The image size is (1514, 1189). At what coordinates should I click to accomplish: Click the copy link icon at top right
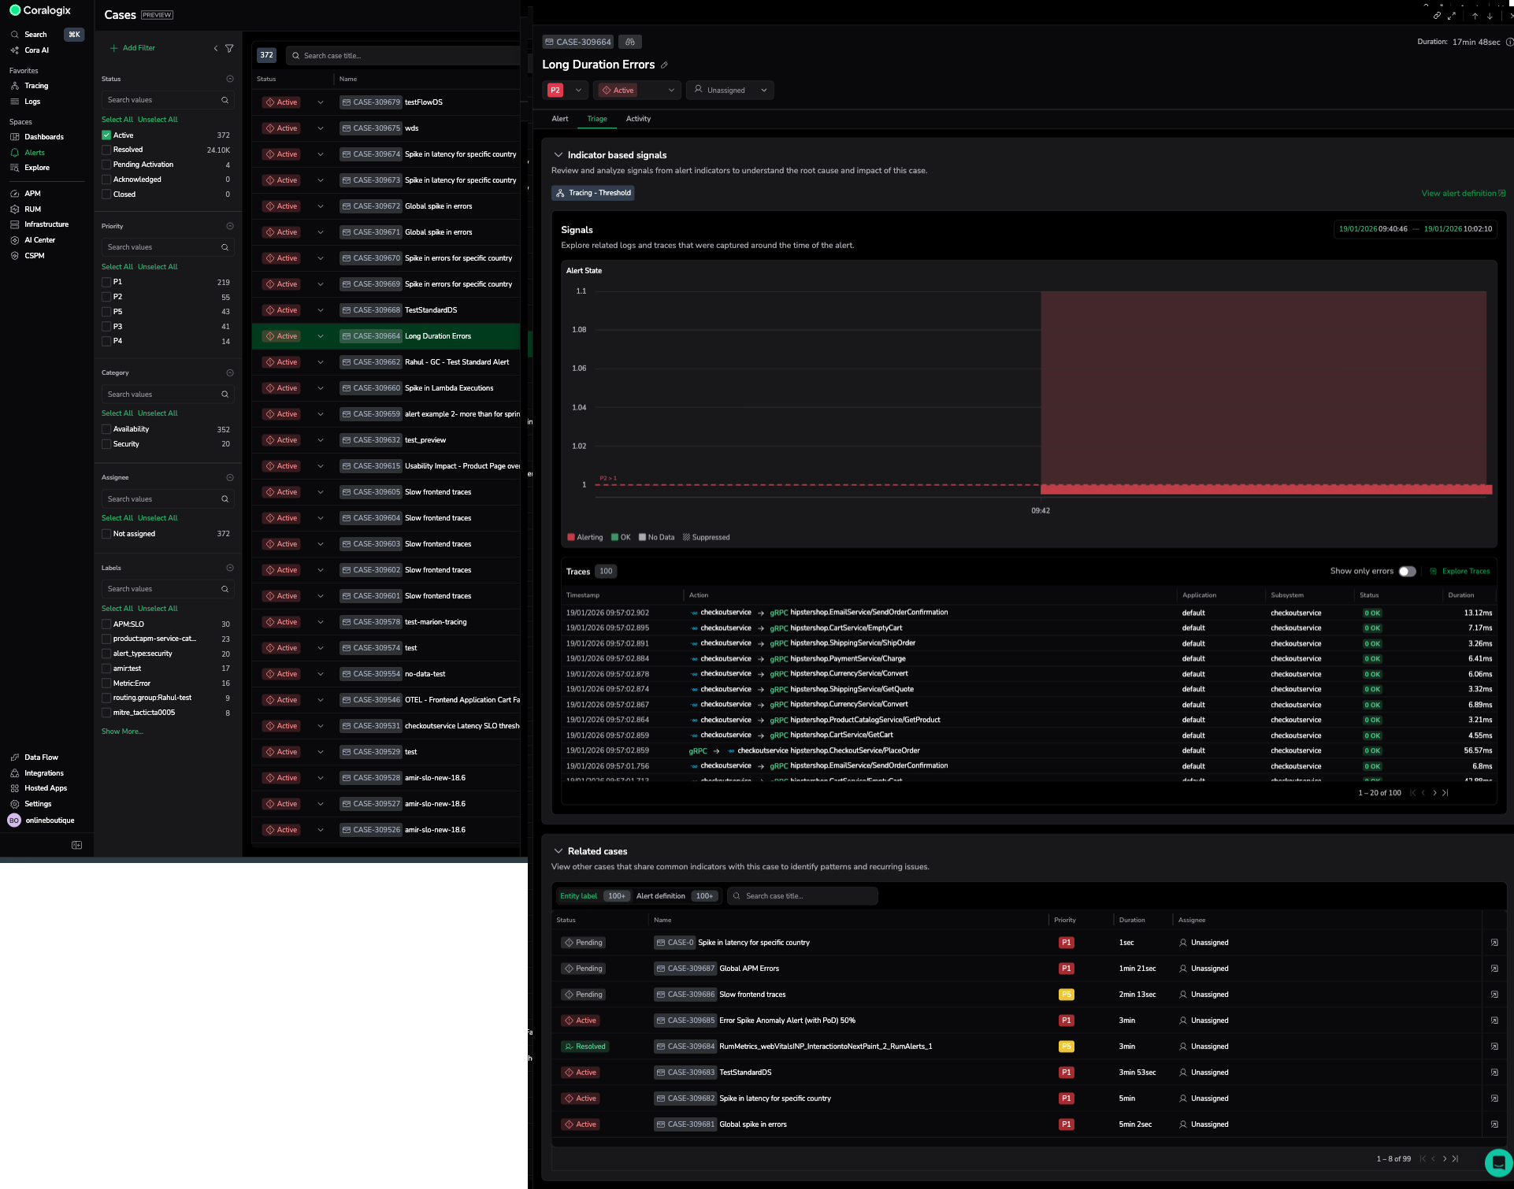(1437, 16)
